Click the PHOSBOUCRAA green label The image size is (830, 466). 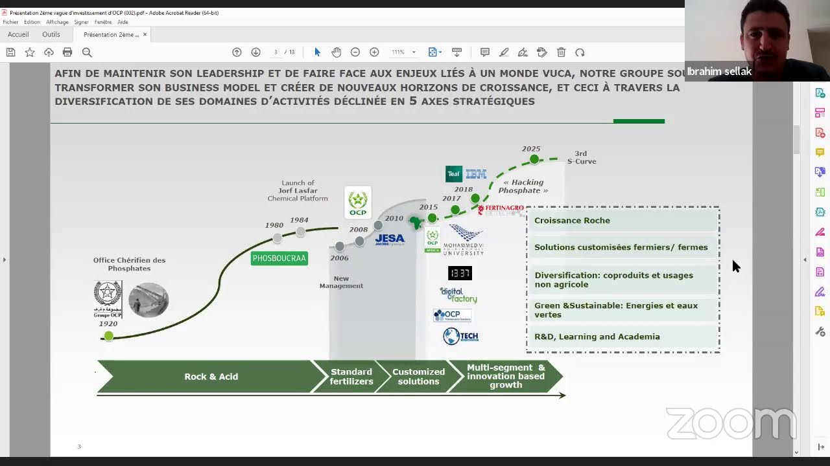pyautogui.click(x=279, y=258)
